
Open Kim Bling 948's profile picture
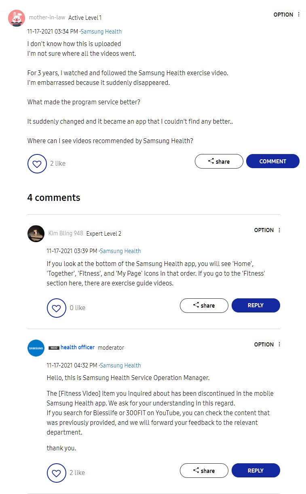[36, 234]
